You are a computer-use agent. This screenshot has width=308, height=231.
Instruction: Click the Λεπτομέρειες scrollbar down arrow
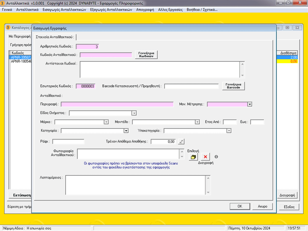(x=208, y=192)
